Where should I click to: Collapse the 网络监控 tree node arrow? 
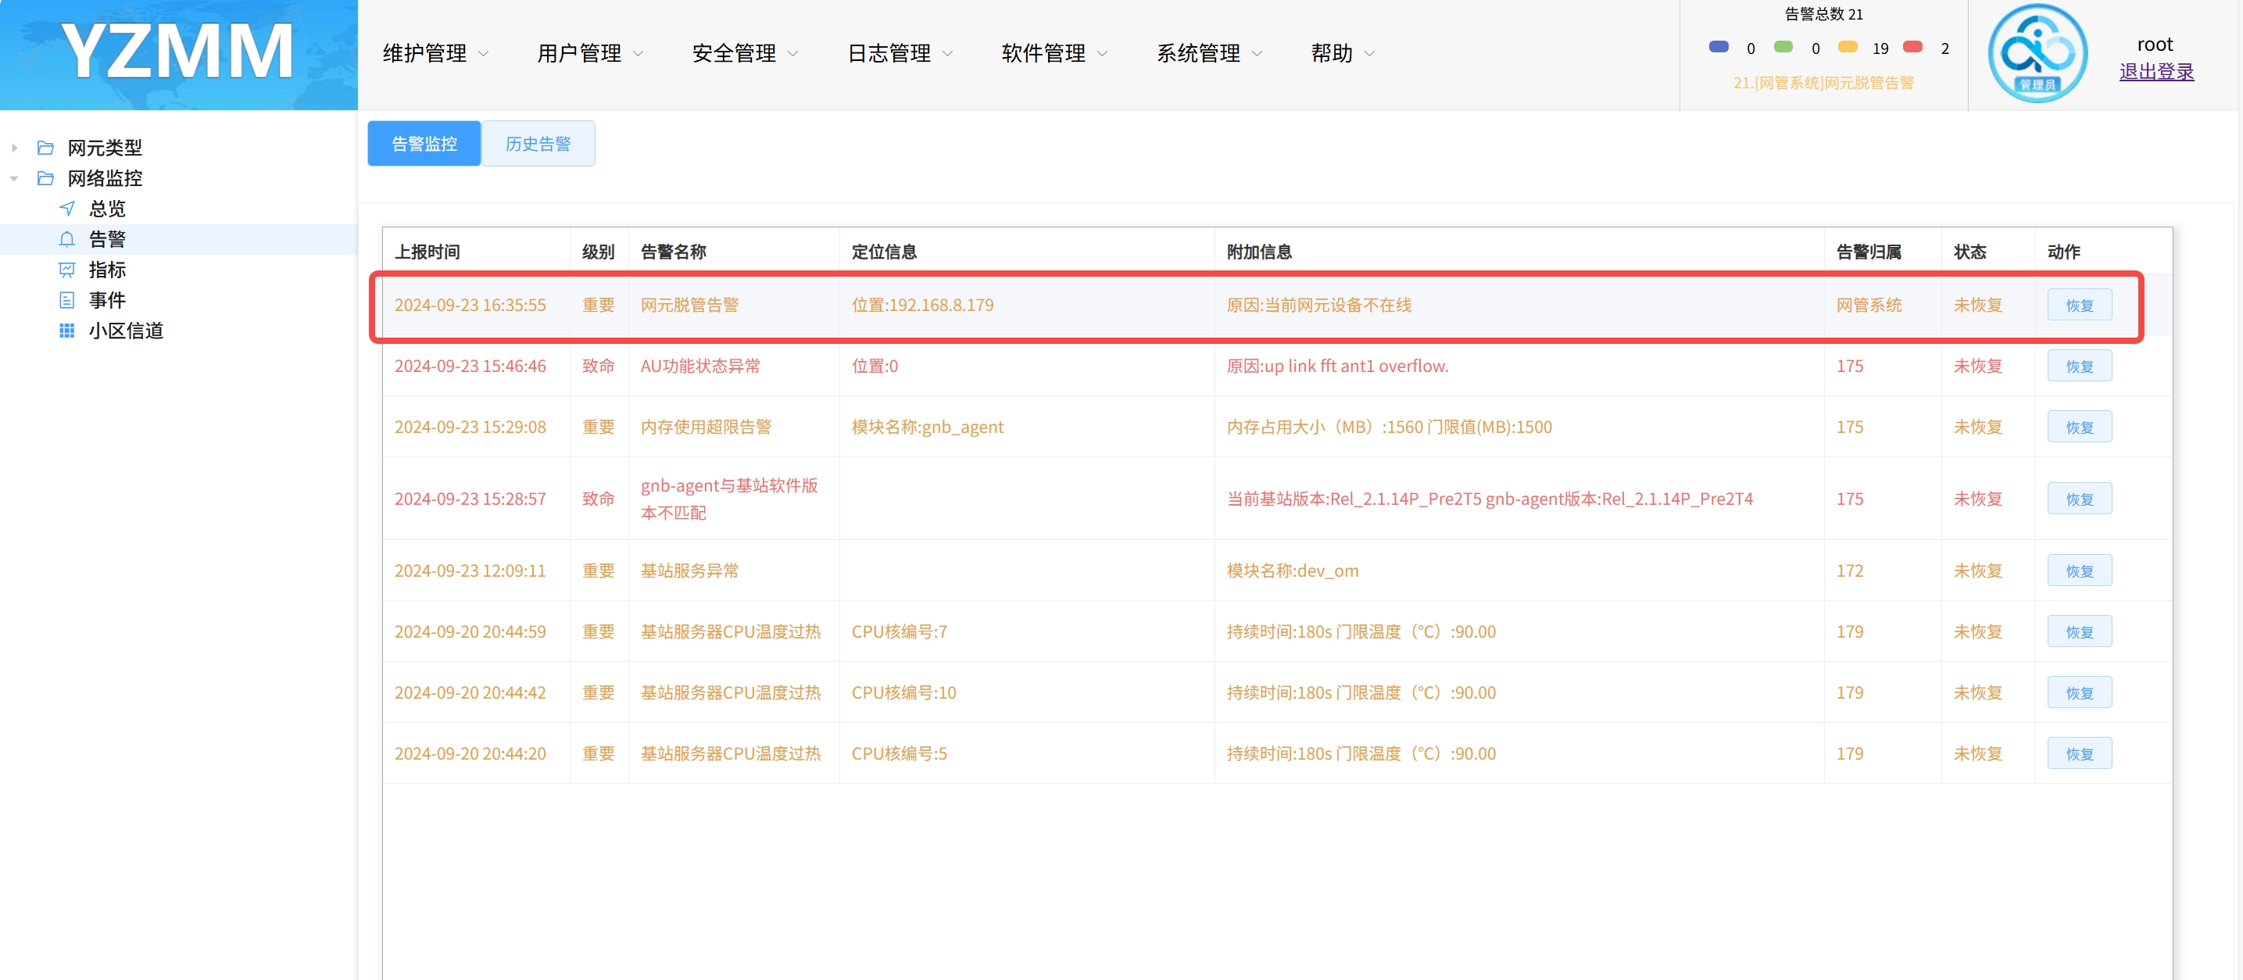pos(14,178)
